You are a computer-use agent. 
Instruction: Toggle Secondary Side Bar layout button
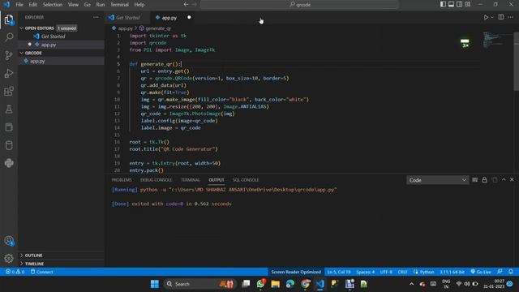460,4
